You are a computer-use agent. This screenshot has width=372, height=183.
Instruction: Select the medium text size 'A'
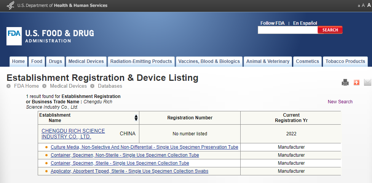(x=363, y=6)
